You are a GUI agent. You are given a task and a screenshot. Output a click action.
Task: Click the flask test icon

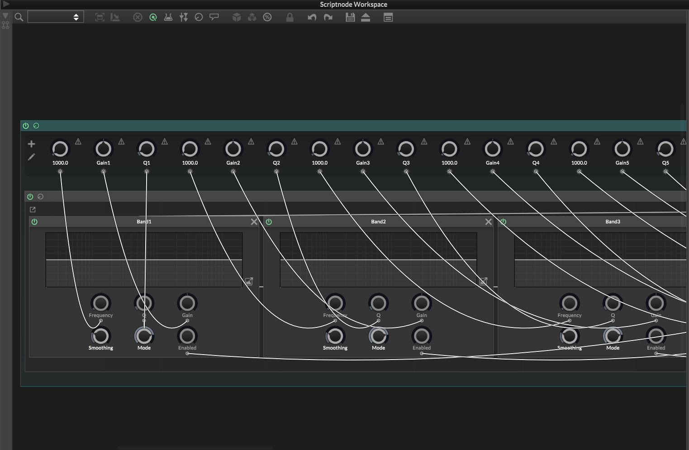[x=168, y=17]
